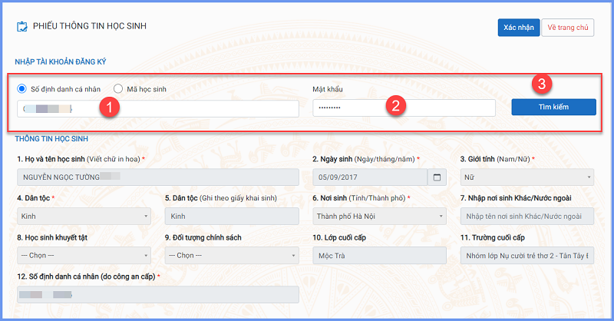This screenshot has height=321, width=614.
Task: Select the Số định danh cá nhân radio
Action: 22,88
